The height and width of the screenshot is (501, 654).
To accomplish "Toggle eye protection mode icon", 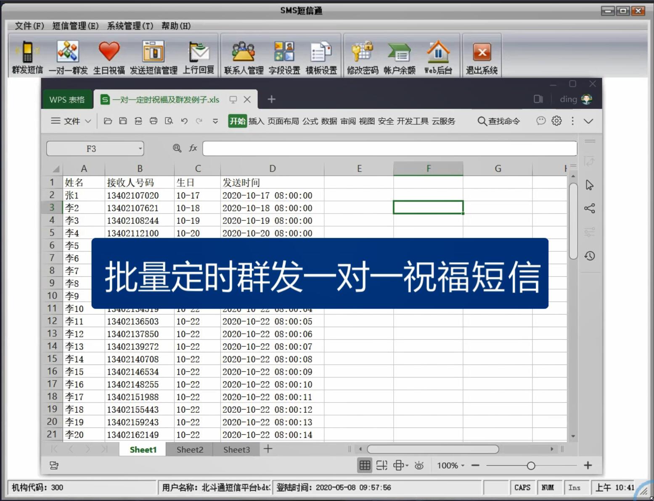I will coord(419,465).
